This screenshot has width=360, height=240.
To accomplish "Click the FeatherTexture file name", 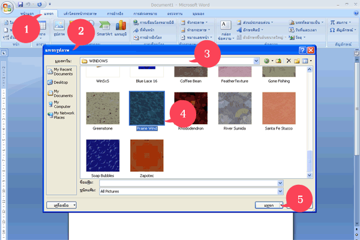I will point(235,81).
